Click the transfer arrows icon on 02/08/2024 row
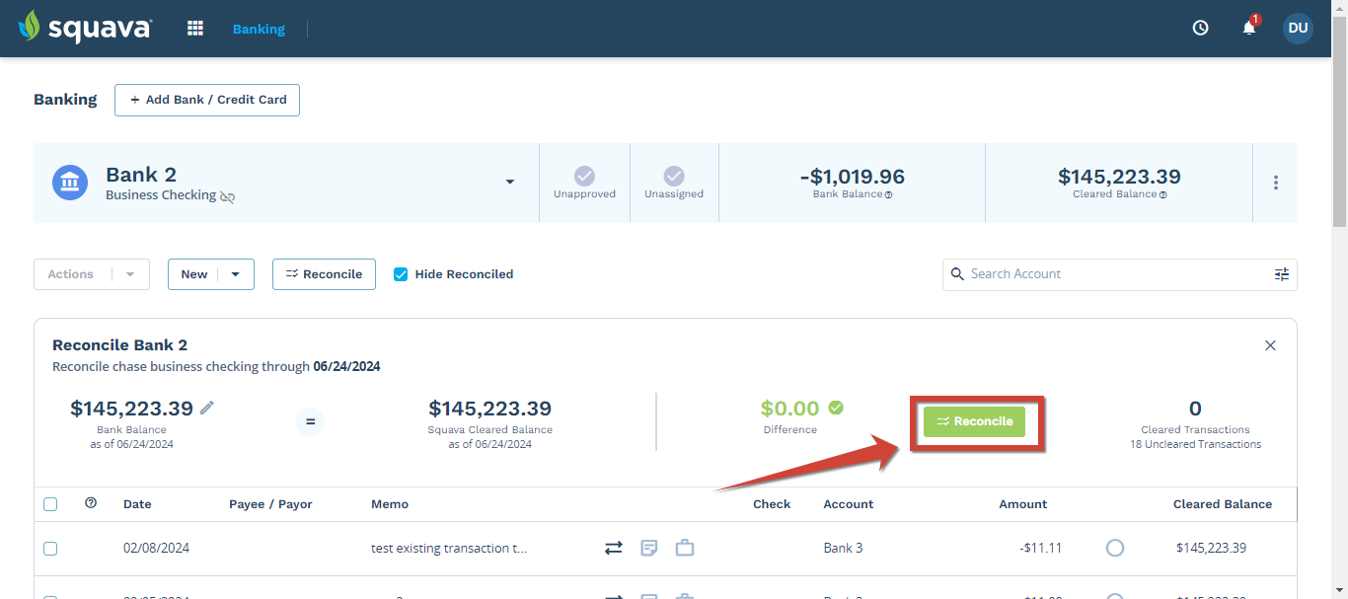Image resolution: width=1348 pixels, height=599 pixels. [x=614, y=548]
